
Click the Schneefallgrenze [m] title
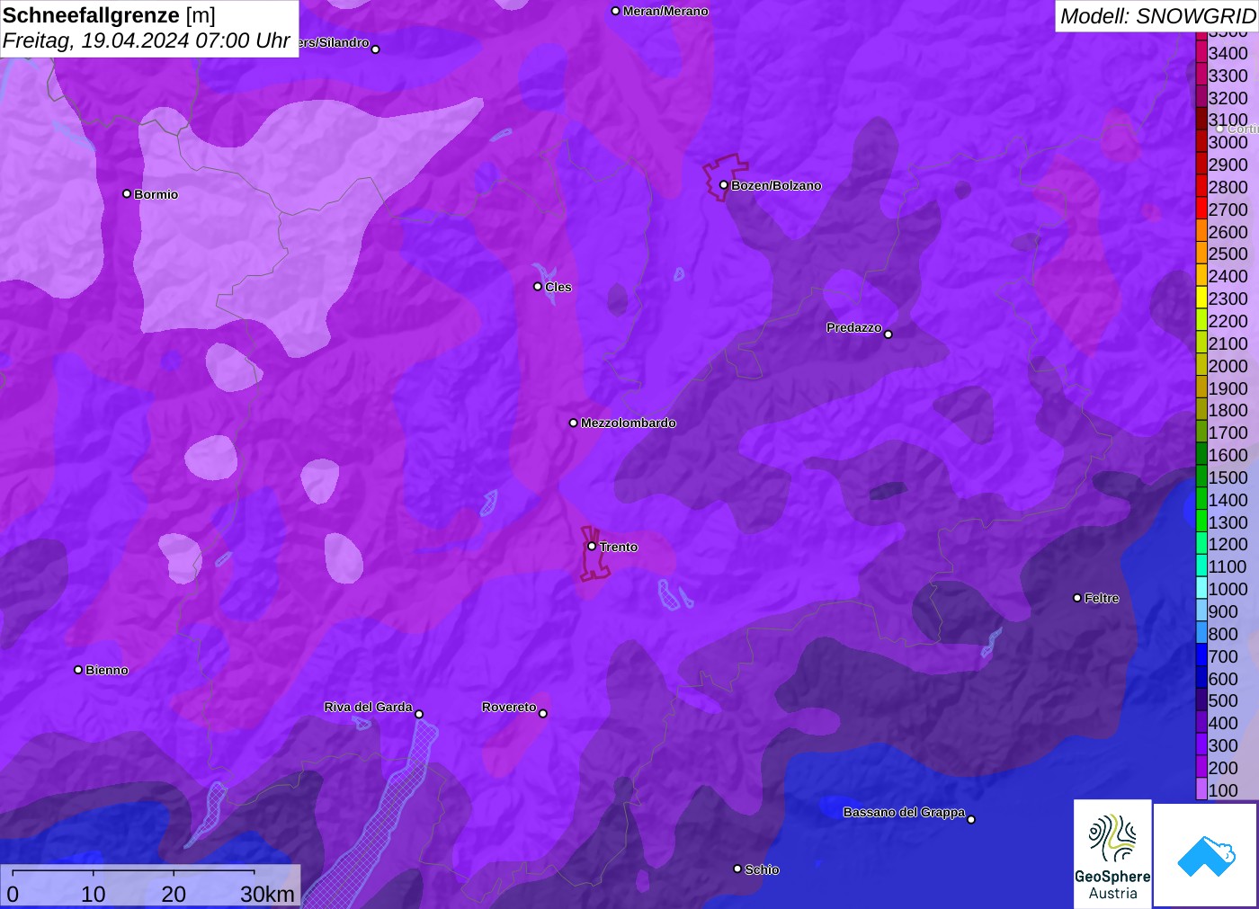(109, 15)
